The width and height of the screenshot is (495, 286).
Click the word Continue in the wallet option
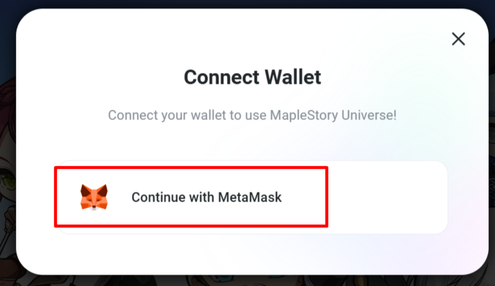click(x=158, y=197)
